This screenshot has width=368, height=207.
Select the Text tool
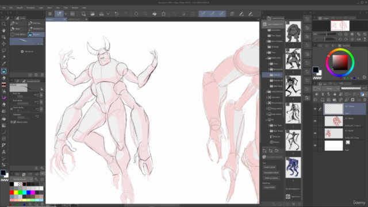point(4,152)
